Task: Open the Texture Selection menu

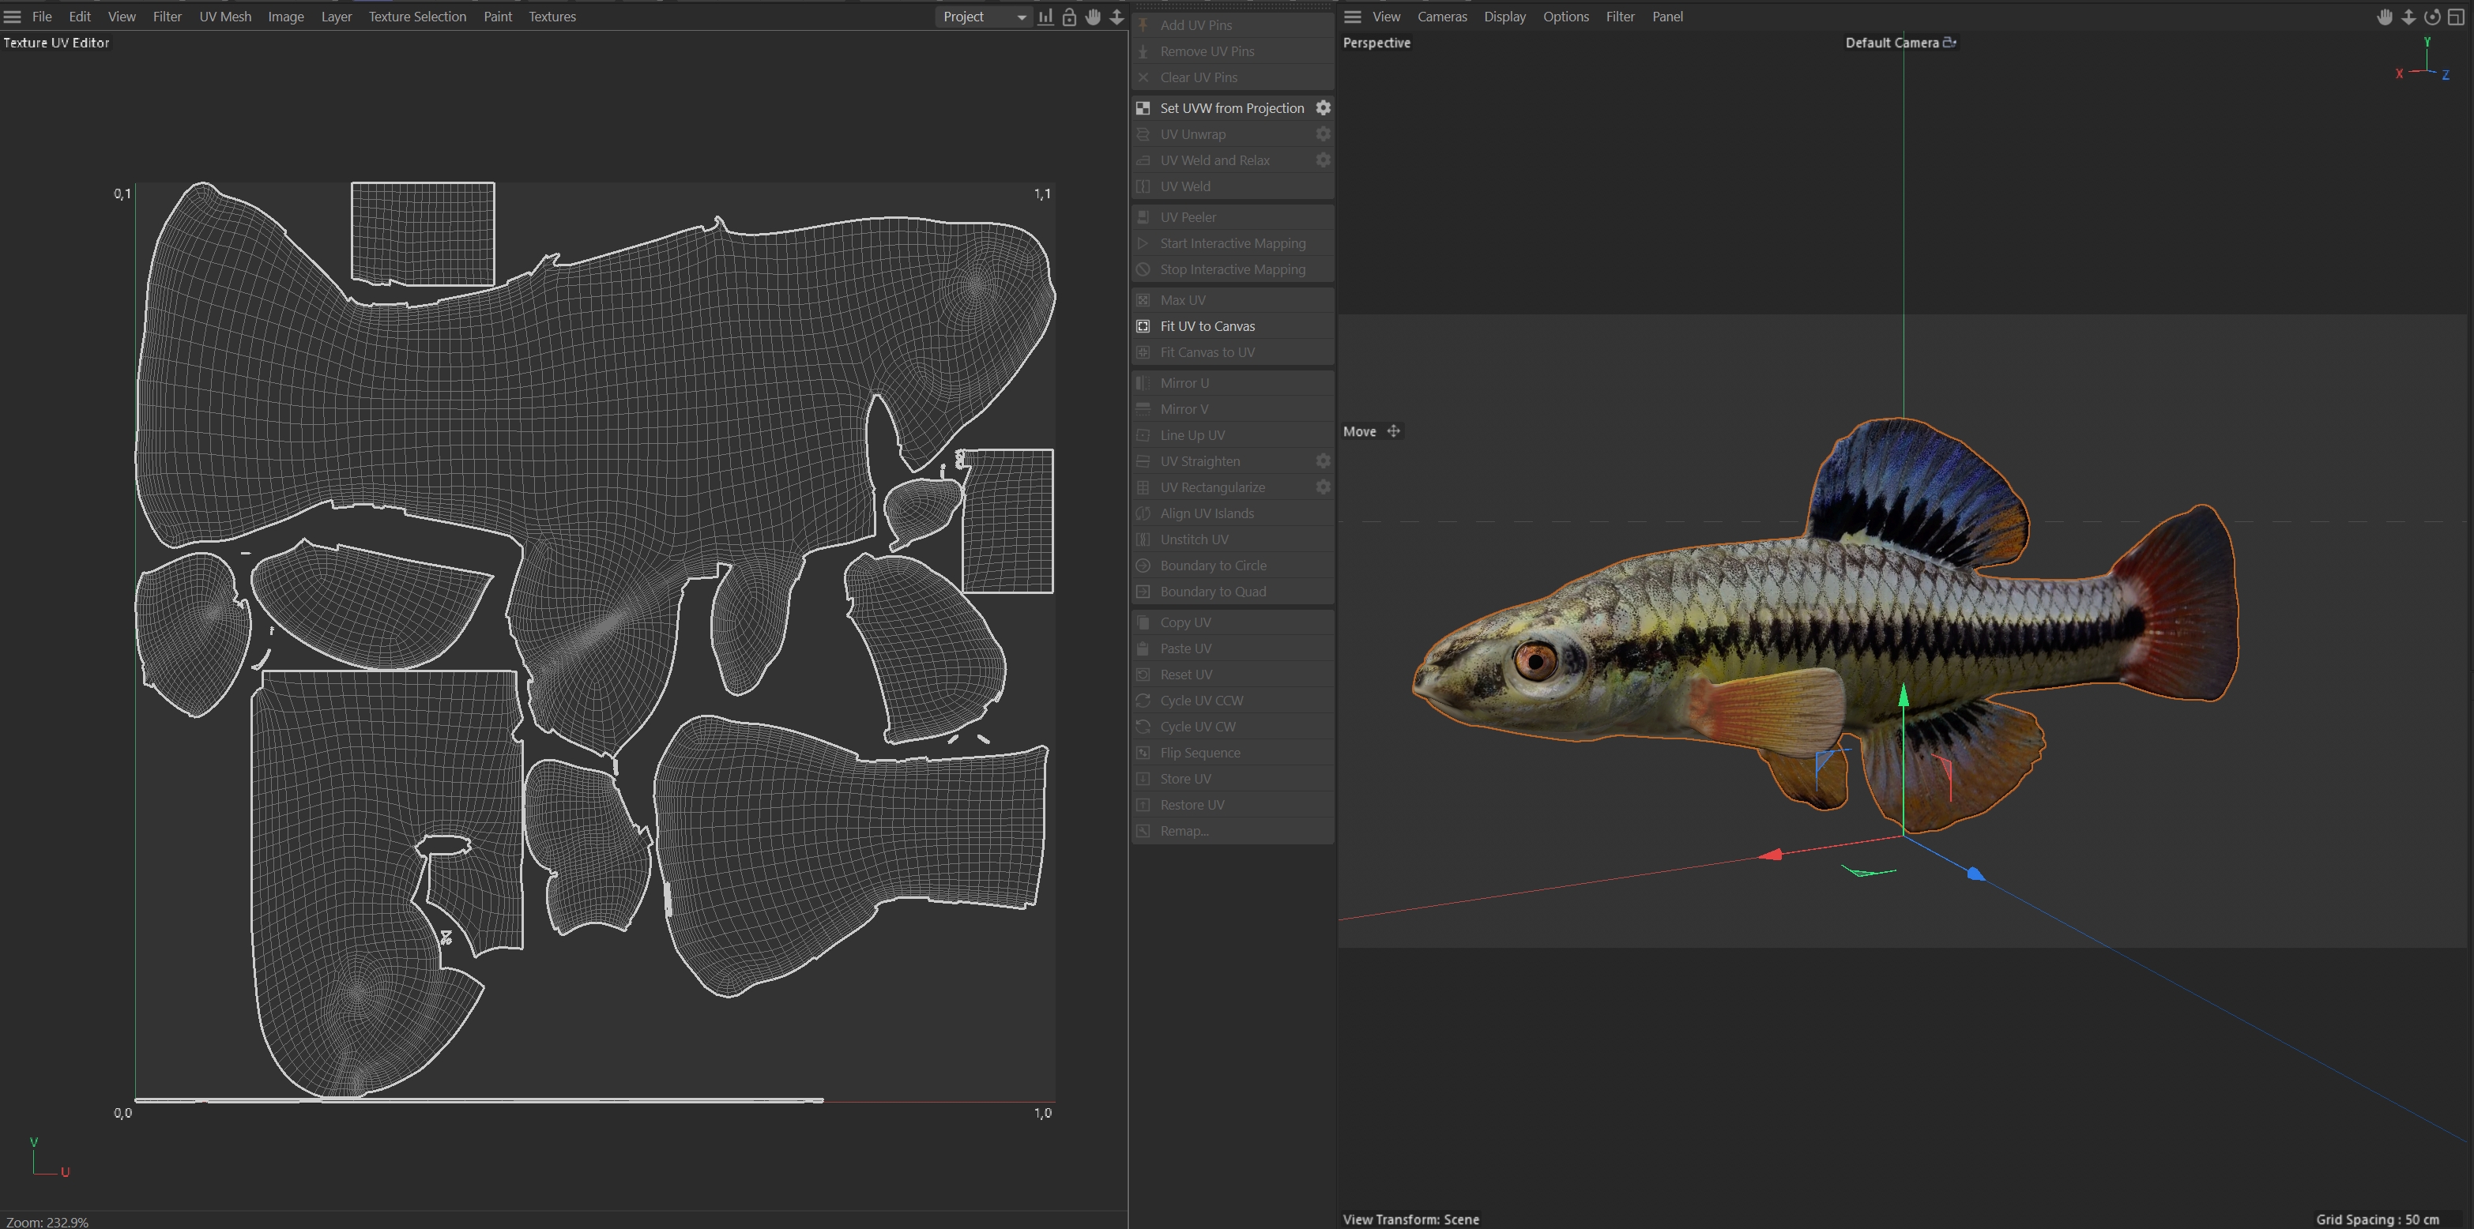Action: pos(417,17)
